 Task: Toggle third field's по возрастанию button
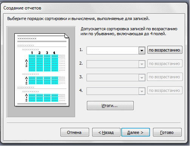pyautogui.click(x=165, y=77)
